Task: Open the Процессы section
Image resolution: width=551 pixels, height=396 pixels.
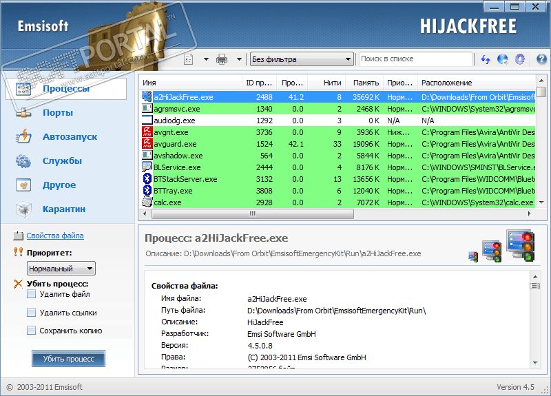Action: tap(66, 89)
